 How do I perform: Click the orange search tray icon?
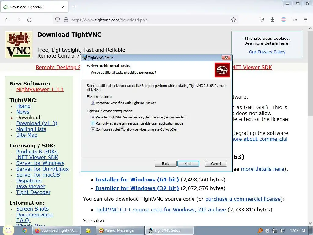260,231
